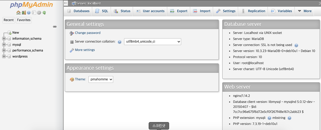Screen dimensions: 321x130
Task: Click the New database icon in tree
Action: tap(9, 32)
